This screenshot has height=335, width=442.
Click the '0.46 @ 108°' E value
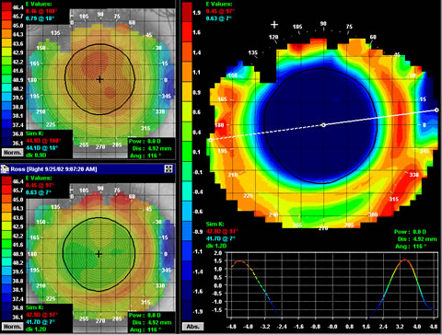pos(41,11)
